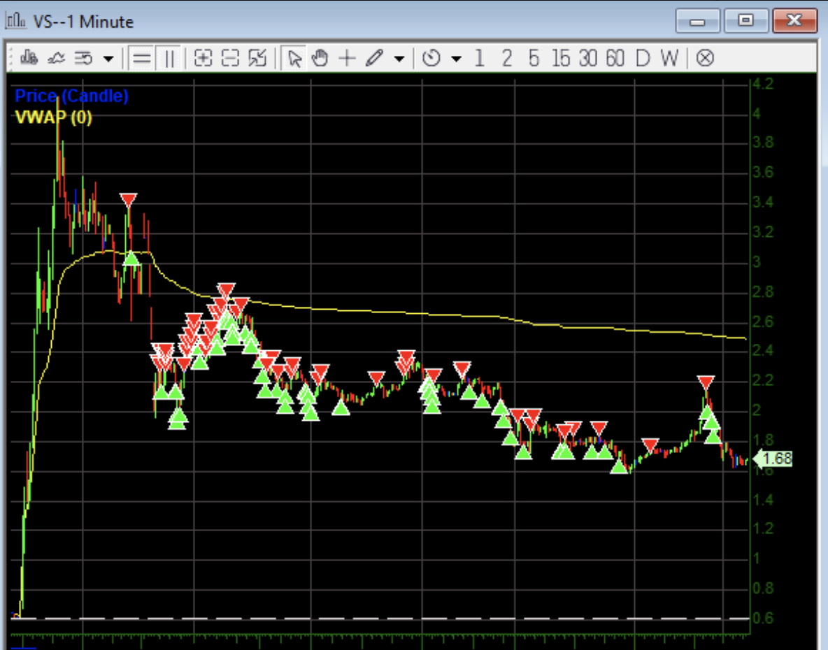Select the 60 minute timeframe
This screenshot has height=650, width=828.
[615, 58]
